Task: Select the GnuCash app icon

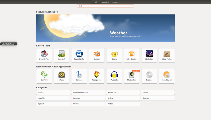Action: tap(61, 54)
